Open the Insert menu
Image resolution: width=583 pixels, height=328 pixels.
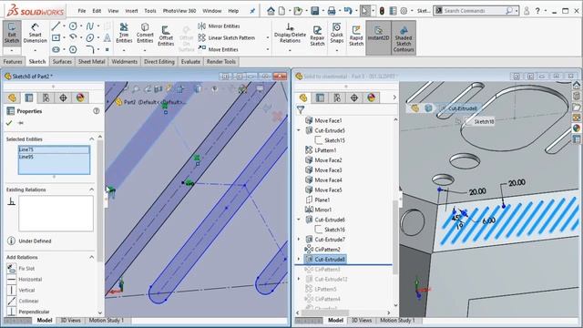(x=131, y=11)
